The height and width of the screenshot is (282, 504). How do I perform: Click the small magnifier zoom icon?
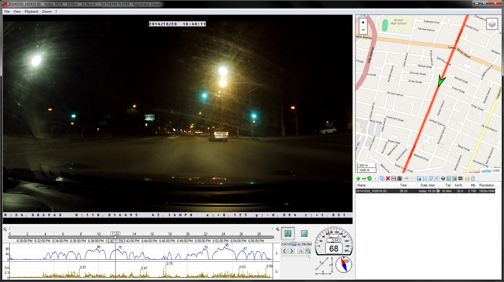coord(301,251)
